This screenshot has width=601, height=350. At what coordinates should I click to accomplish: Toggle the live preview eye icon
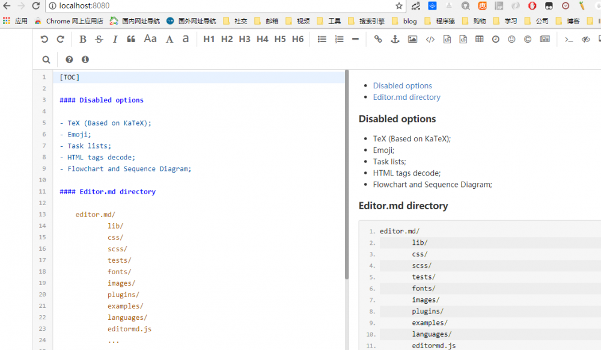585,38
